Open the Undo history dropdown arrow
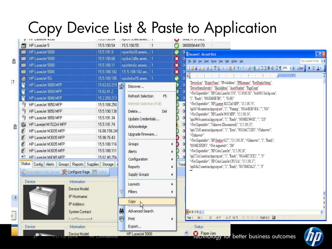Screen dimensions: 332x249 coord(241,68)
